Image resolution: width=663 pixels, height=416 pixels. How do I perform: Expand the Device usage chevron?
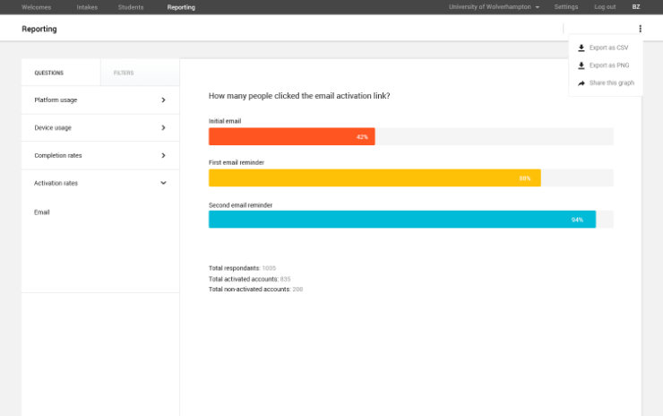[x=163, y=127]
